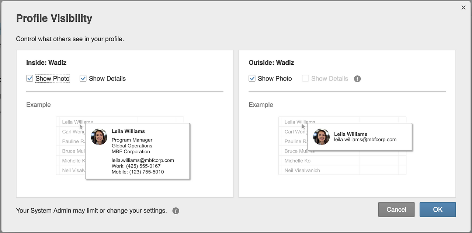This screenshot has width=472, height=233.
Task: Confirm settings with the OK button
Action: coord(438,209)
